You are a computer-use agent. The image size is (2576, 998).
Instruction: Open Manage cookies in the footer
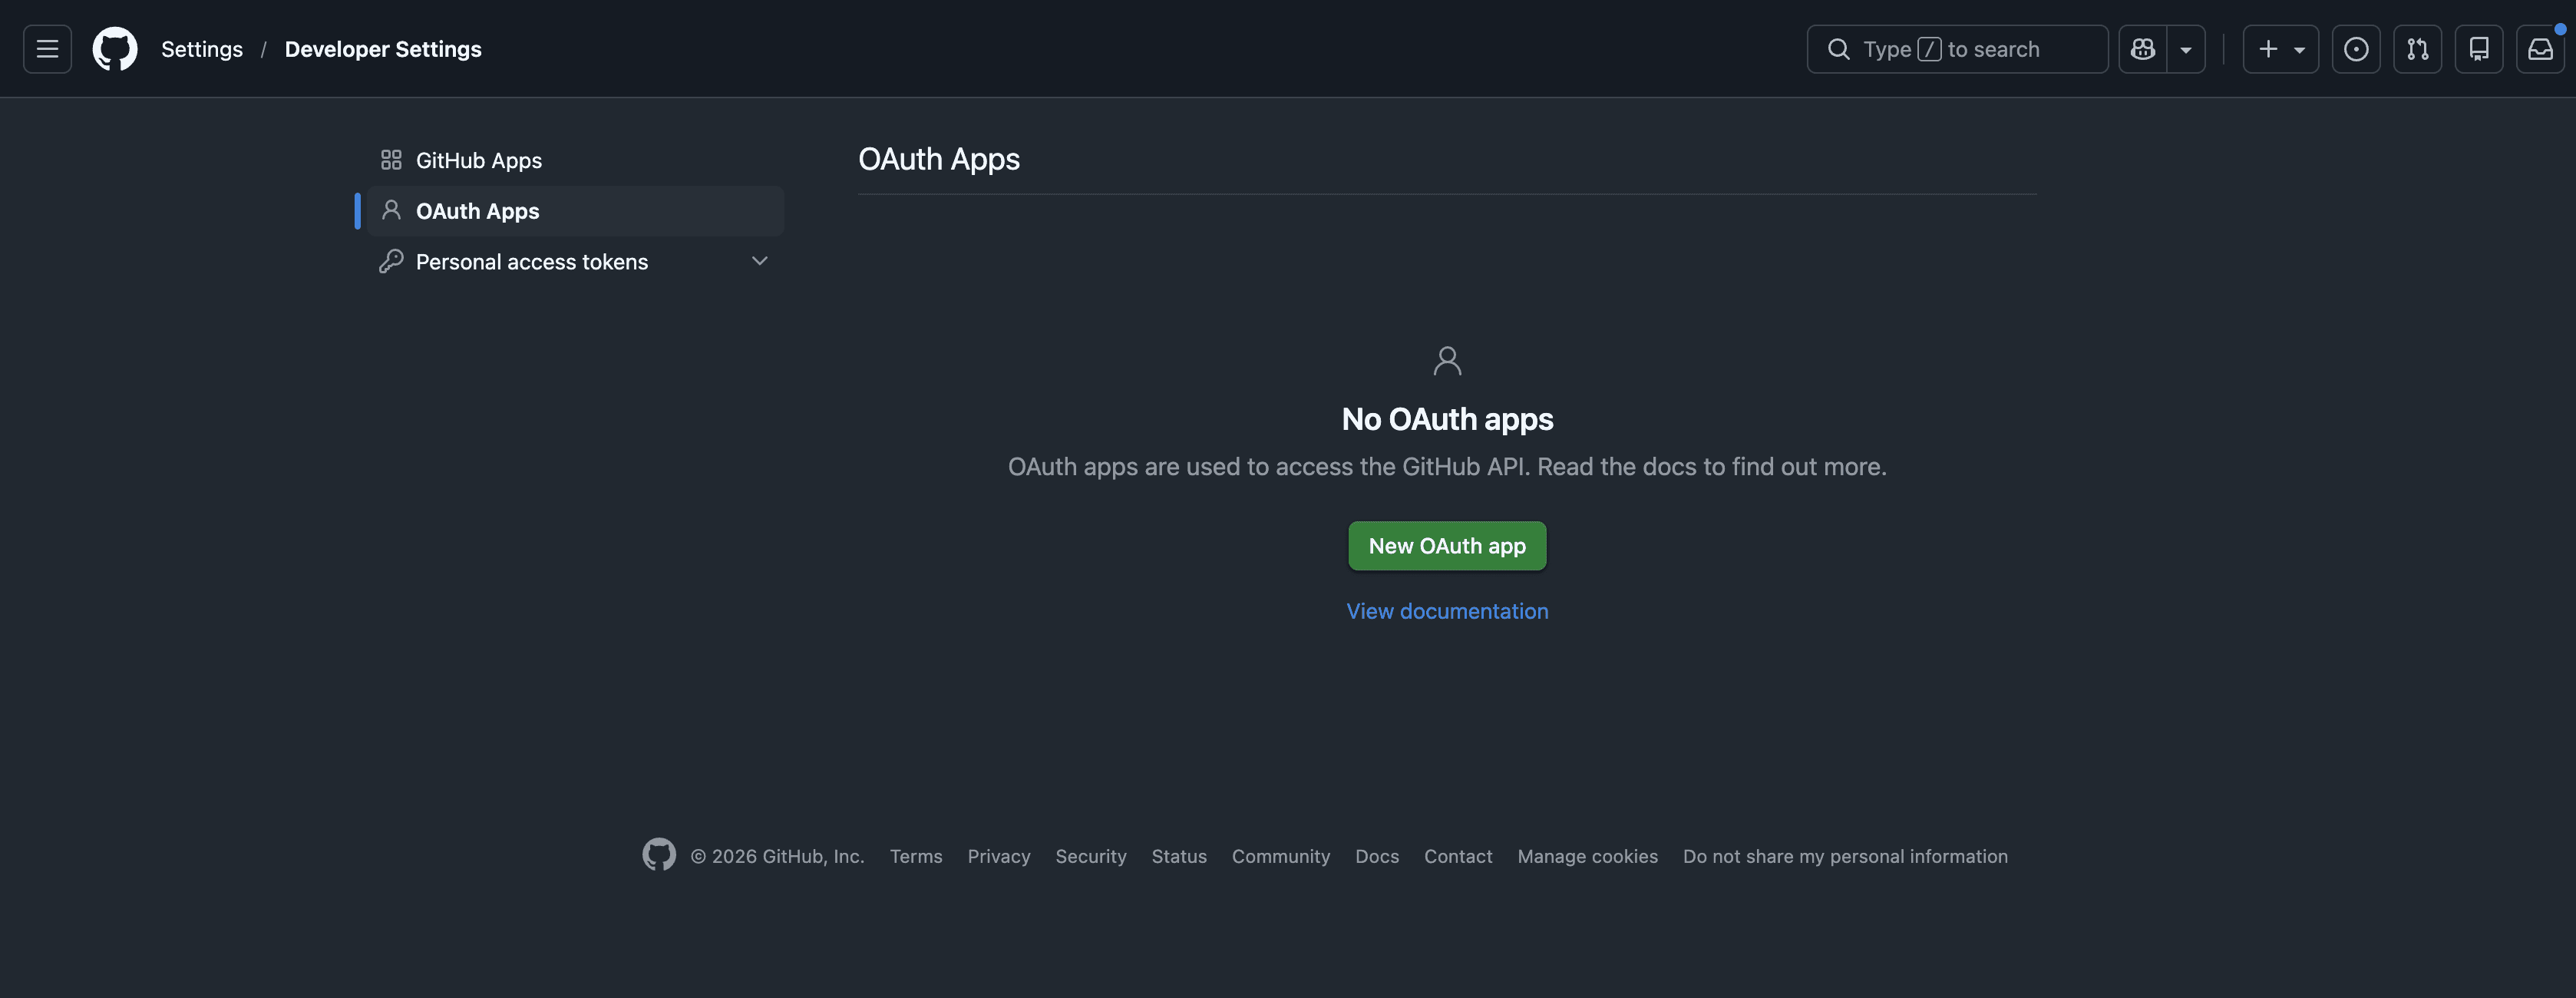click(1587, 856)
